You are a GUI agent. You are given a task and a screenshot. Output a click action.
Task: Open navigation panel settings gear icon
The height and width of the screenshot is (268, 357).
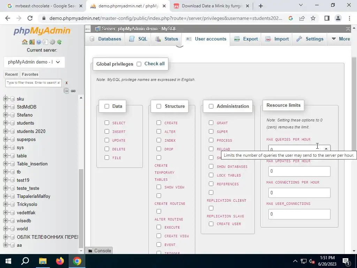pyautogui.click(x=52, y=42)
